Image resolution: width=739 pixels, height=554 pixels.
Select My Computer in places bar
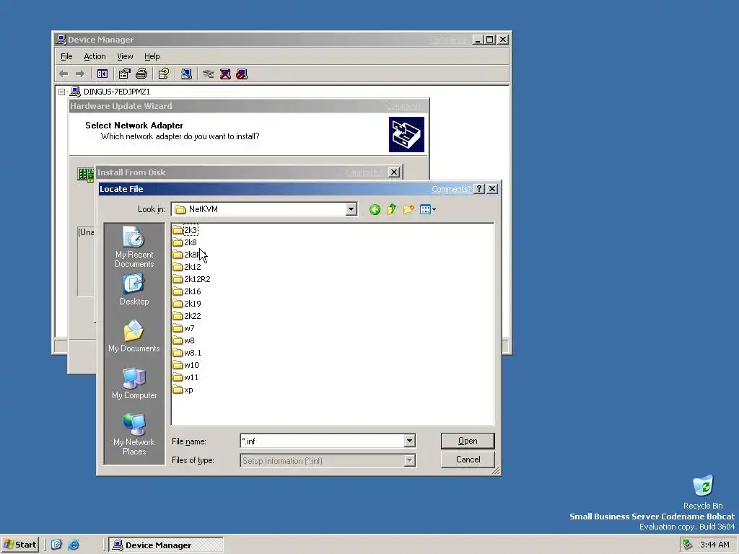pyautogui.click(x=134, y=384)
